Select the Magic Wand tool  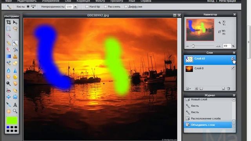coord(9,36)
